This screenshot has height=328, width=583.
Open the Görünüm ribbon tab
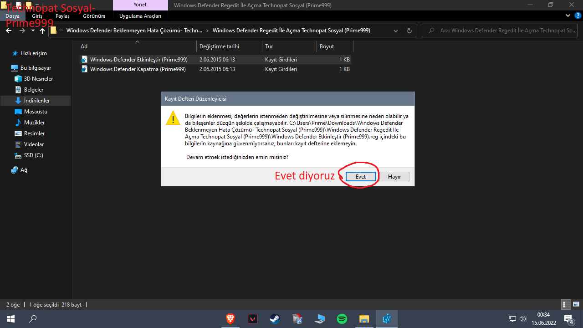pyautogui.click(x=94, y=16)
